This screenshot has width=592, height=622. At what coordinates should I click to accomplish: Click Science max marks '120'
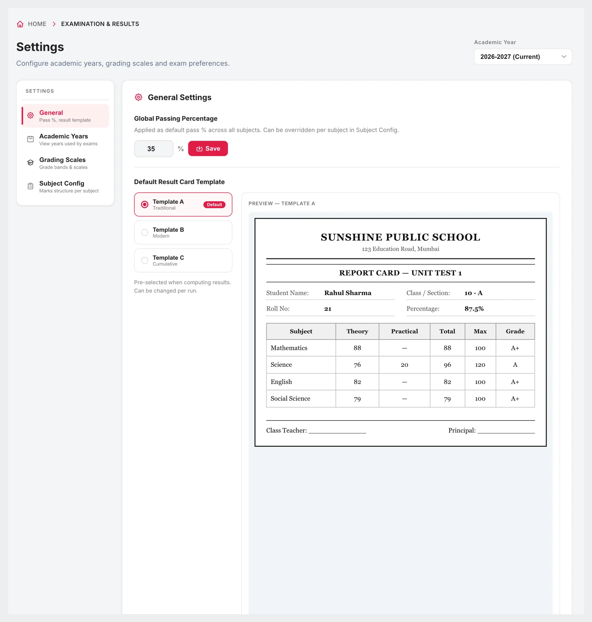coord(480,365)
